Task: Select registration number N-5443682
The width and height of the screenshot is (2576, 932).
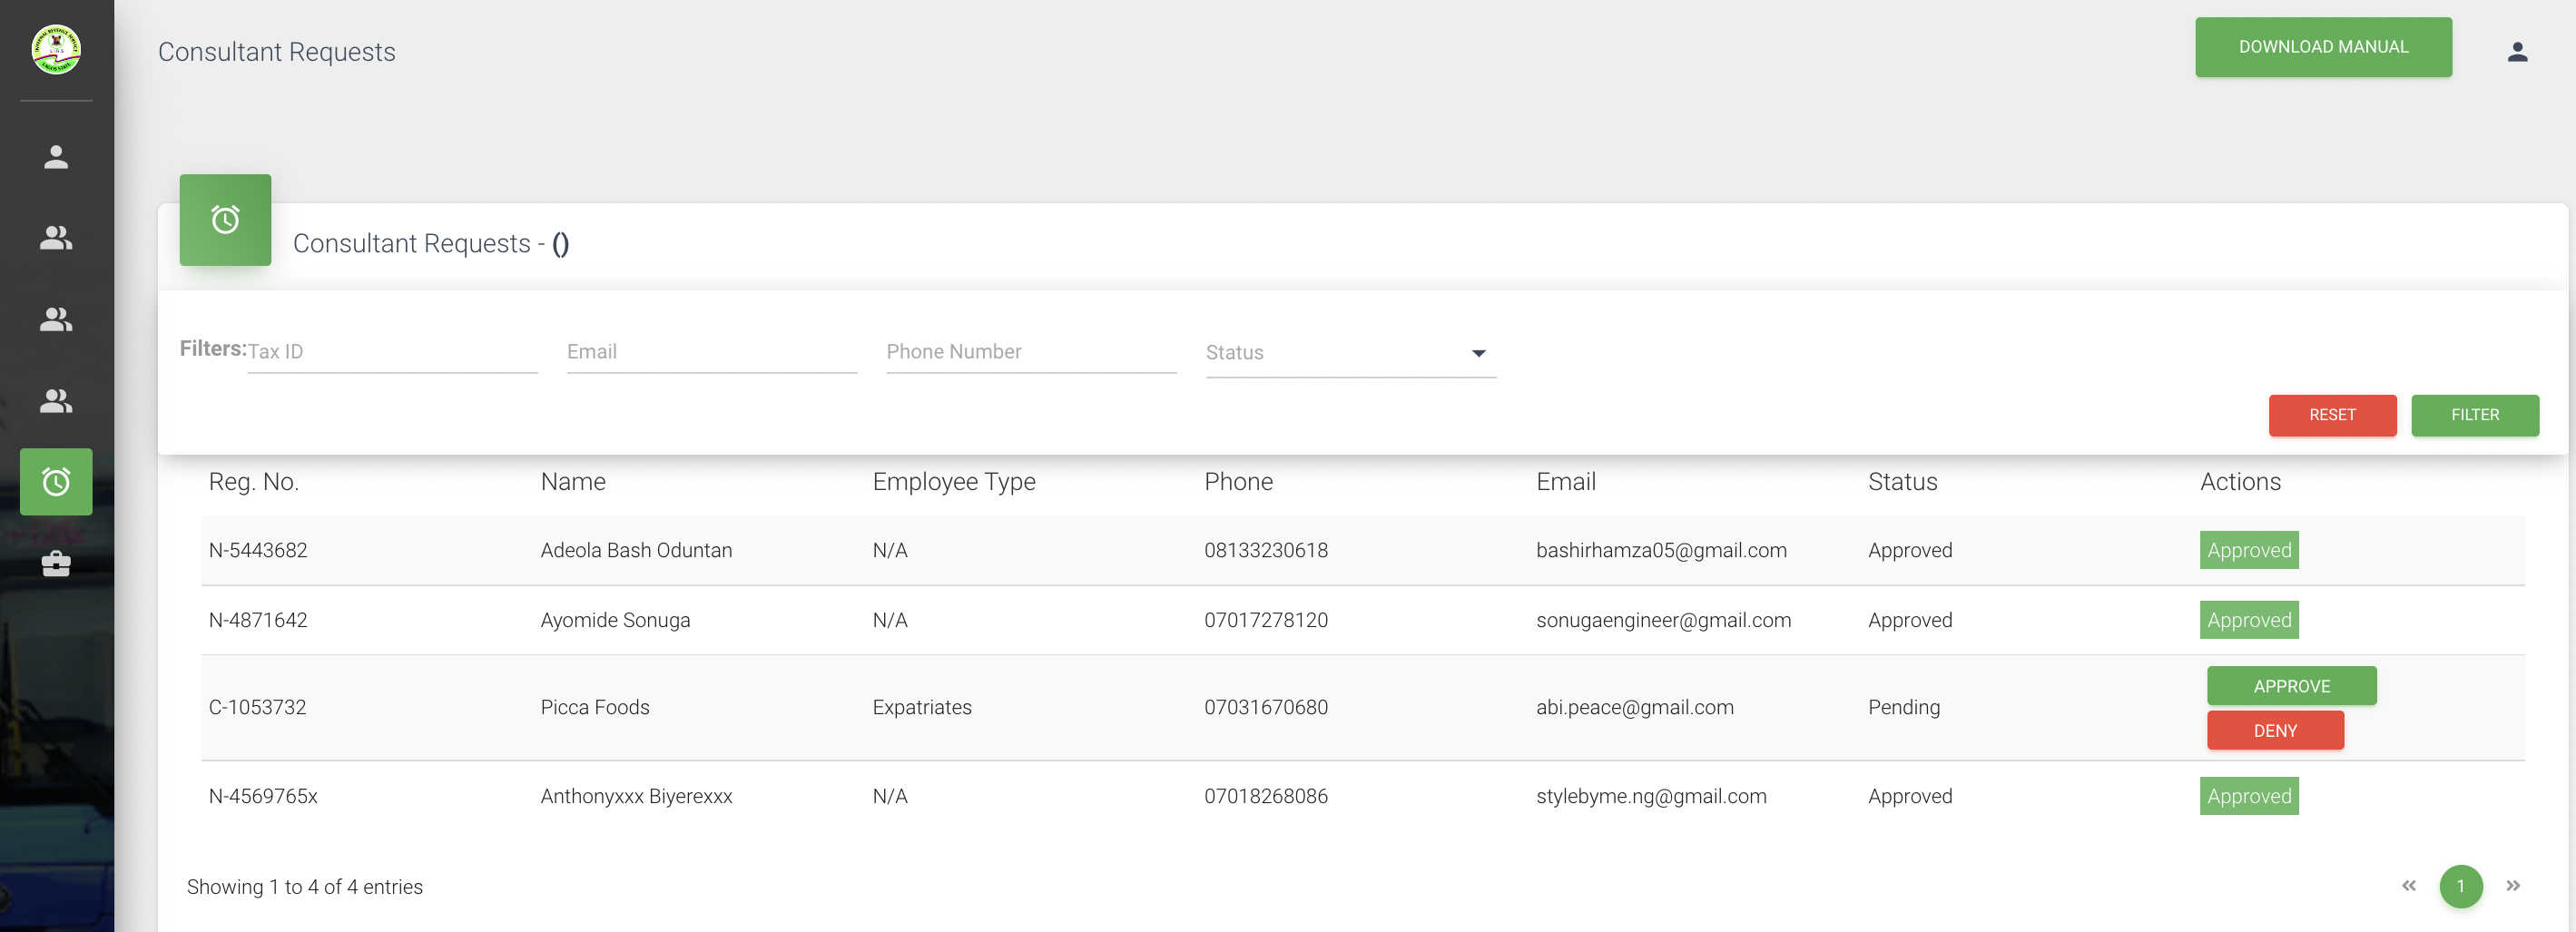Action: coord(258,550)
